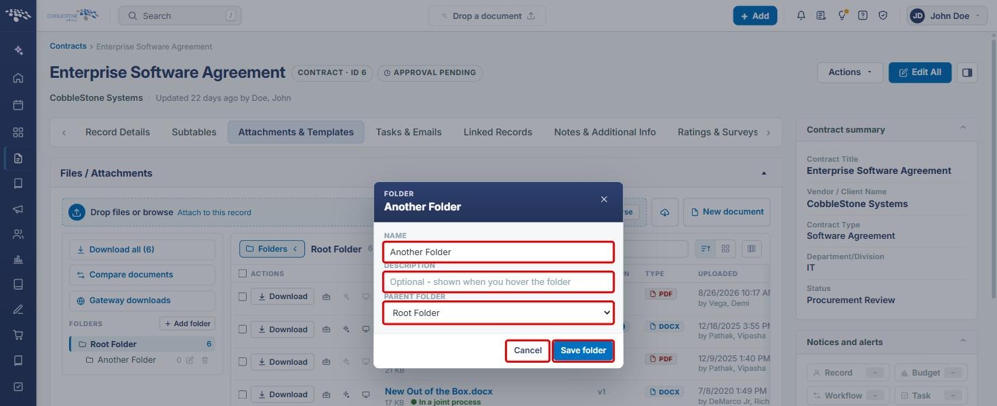Image resolution: width=997 pixels, height=406 pixels.
Task: Click the sort order icon
Action: tap(706, 249)
